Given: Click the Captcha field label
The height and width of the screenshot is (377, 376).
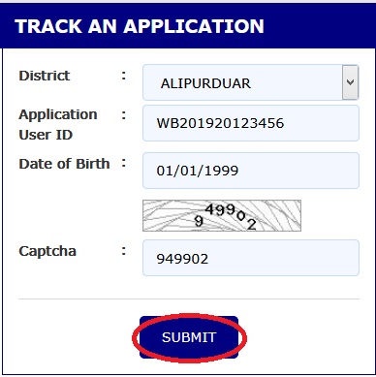Looking at the screenshot, I should pyautogui.click(x=47, y=251).
